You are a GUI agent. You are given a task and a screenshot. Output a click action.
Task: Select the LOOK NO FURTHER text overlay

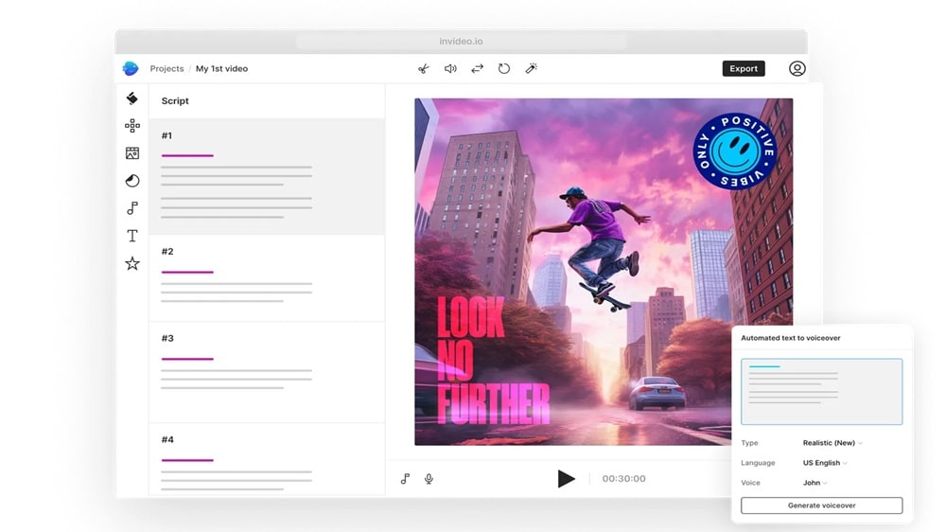[x=492, y=361]
